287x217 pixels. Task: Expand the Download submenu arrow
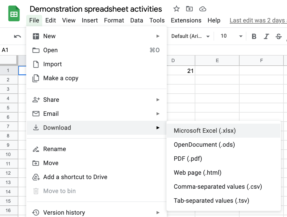(158, 128)
